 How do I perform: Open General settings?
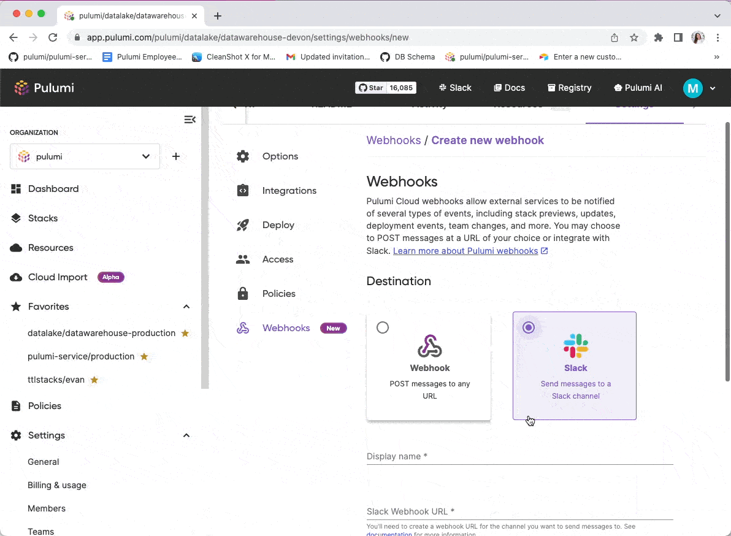pyautogui.click(x=44, y=462)
